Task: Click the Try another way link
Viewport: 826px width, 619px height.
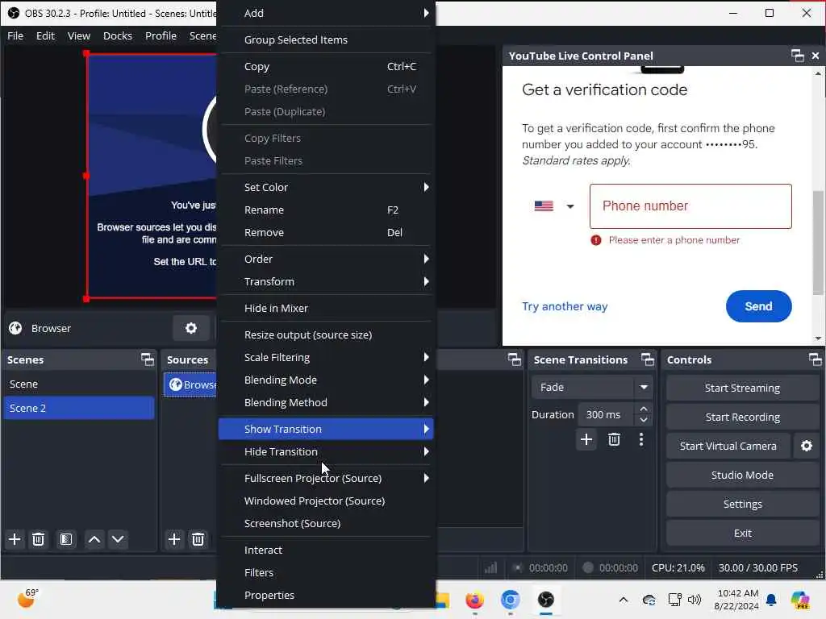Action: [565, 306]
